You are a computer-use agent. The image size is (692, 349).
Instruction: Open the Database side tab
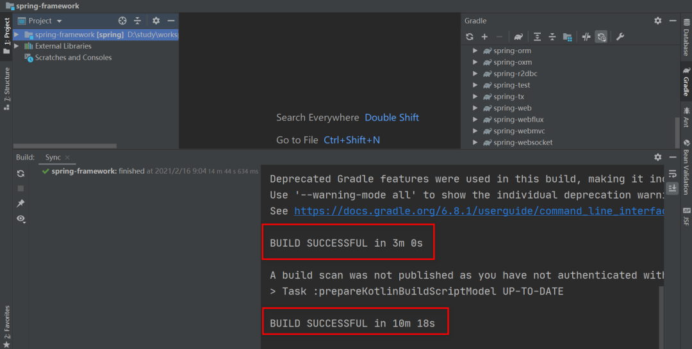tap(686, 38)
